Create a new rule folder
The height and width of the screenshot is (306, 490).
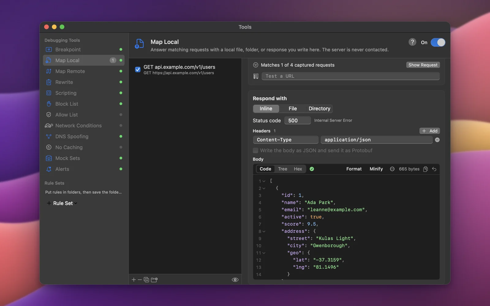point(154,280)
